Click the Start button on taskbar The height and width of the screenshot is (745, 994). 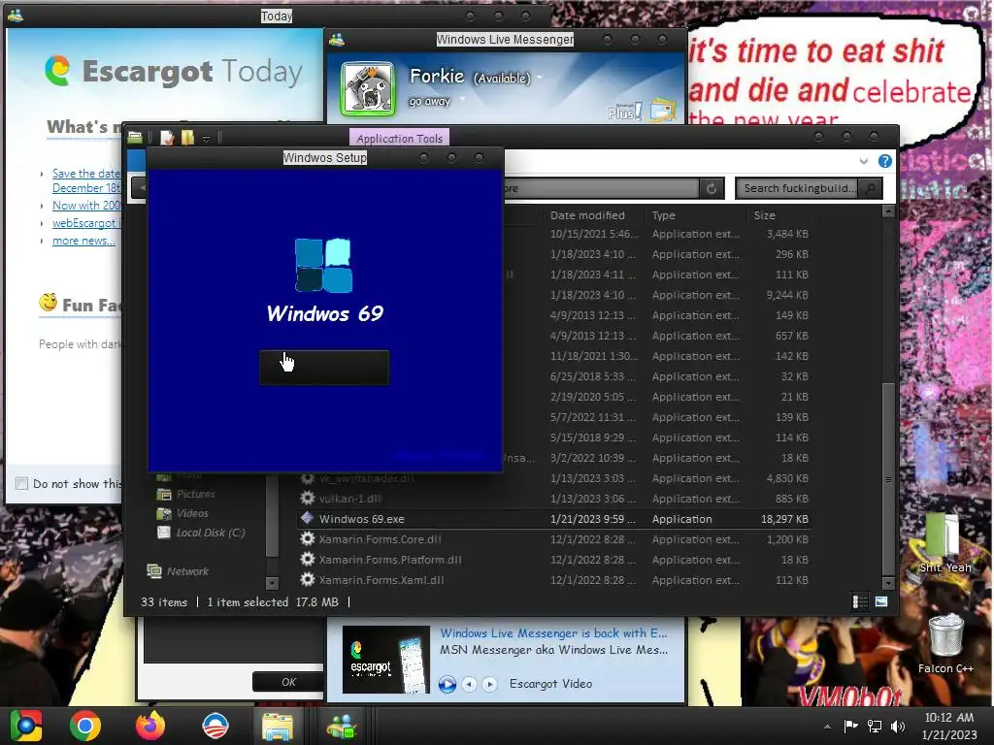[x=25, y=726]
